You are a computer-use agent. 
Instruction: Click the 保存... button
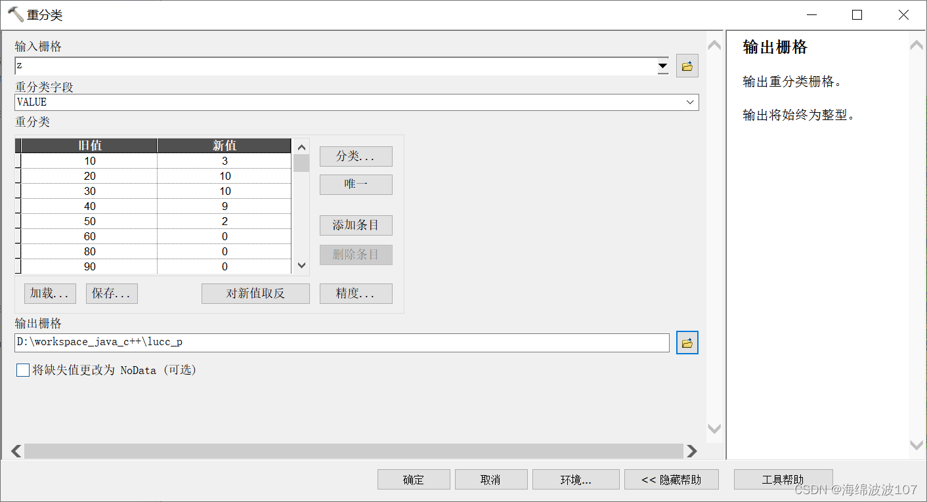pos(112,293)
